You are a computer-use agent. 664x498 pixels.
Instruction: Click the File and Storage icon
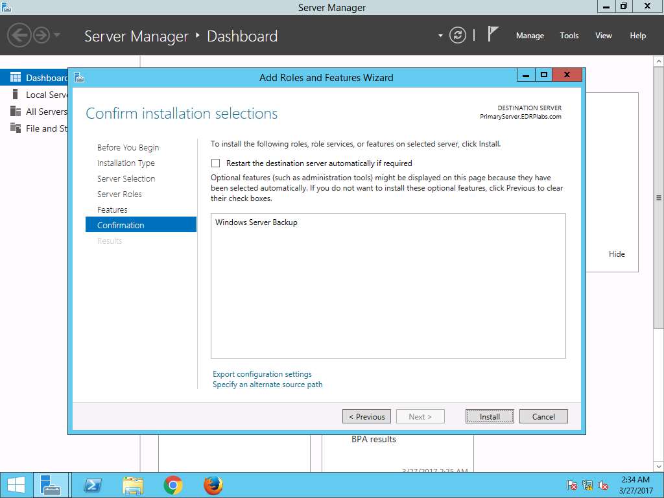click(16, 128)
